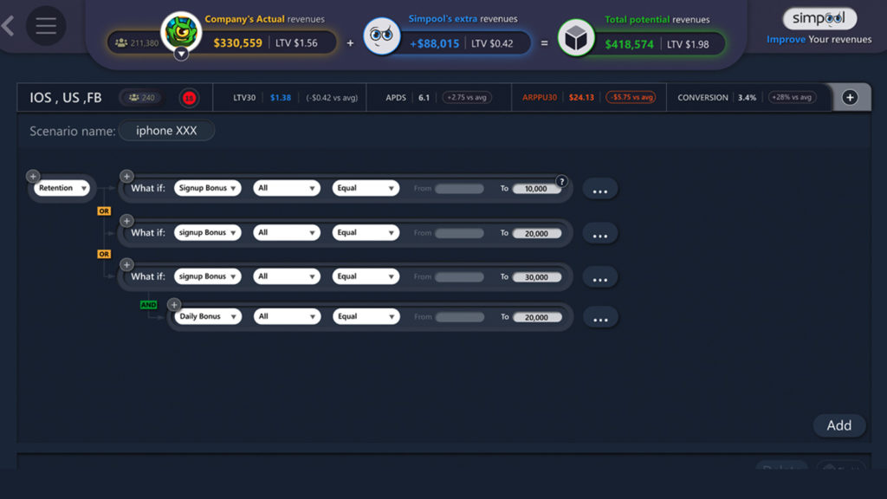The height and width of the screenshot is (499, 887).
Task: Toggle the first orange OR operator
Action: pos(104,211)
